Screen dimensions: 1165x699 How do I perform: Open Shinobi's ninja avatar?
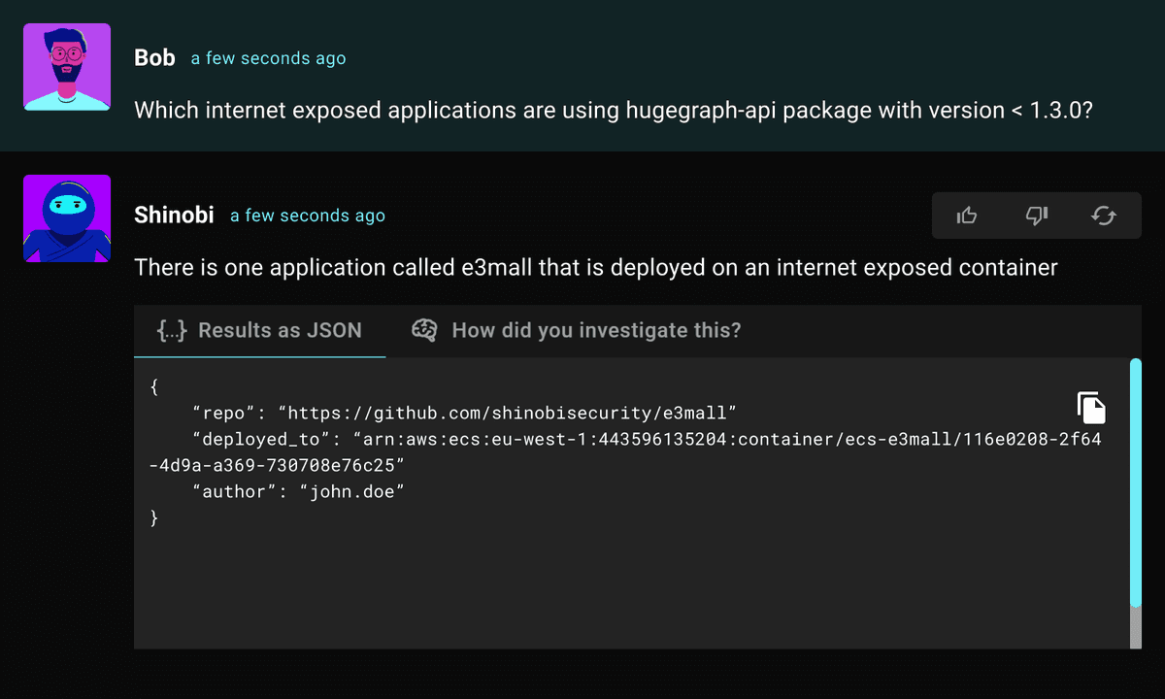(66, 218)
